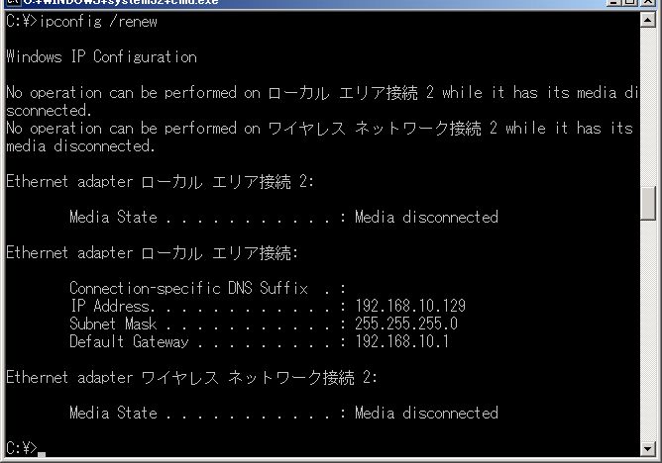The width and height of the screenshot is (662, 463).
Task: Close the cmd.exe window
Action: coord(648,2)
